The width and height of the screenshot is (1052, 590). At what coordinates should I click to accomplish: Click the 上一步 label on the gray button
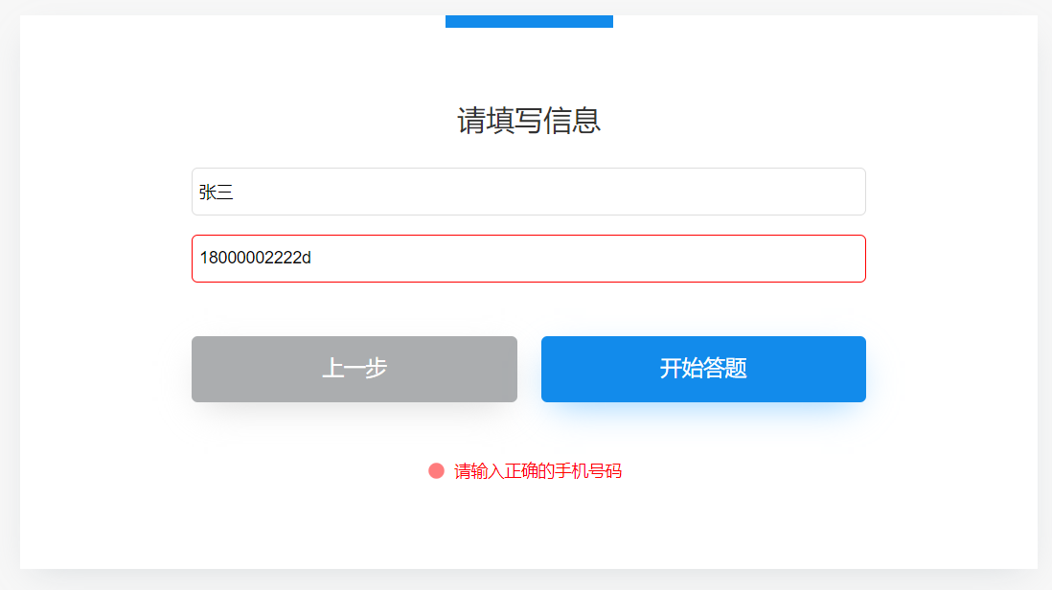pyautogui.click(x=354, y=368)
